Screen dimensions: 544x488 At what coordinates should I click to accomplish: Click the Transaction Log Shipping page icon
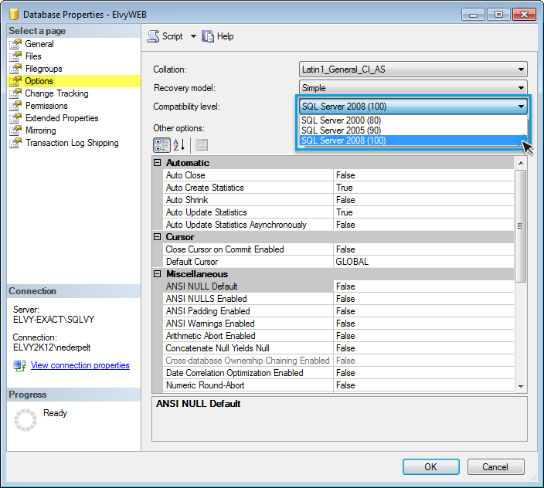(15, 143)
